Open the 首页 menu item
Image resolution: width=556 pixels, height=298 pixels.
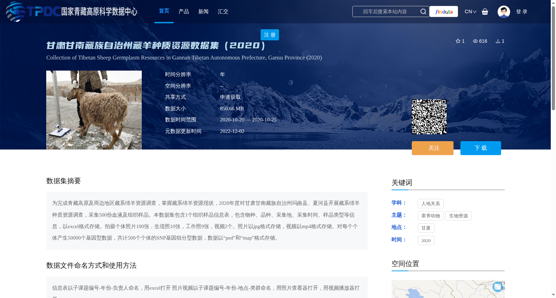[164, 11]
